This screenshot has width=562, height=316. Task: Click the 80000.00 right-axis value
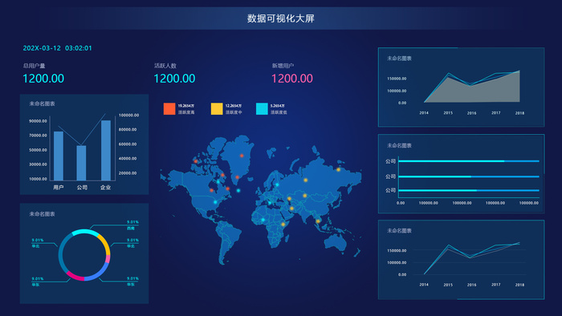(128, 130)
